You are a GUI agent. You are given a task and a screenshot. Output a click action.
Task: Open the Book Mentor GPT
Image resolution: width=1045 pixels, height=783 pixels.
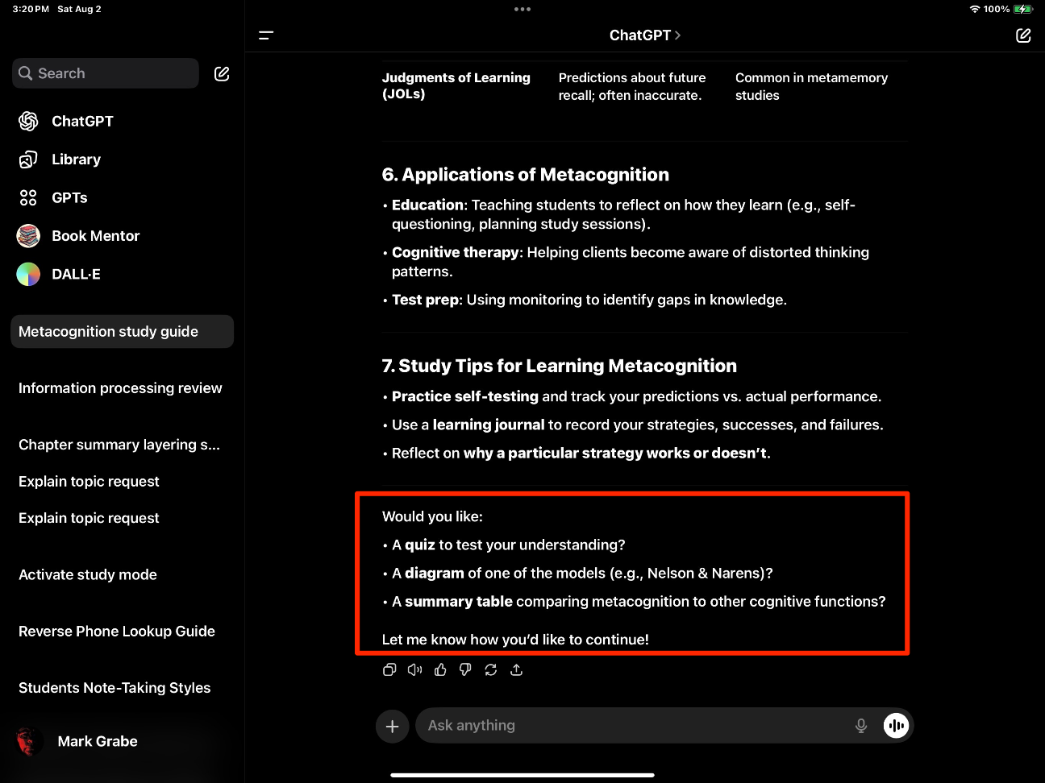tap(95, 236)
